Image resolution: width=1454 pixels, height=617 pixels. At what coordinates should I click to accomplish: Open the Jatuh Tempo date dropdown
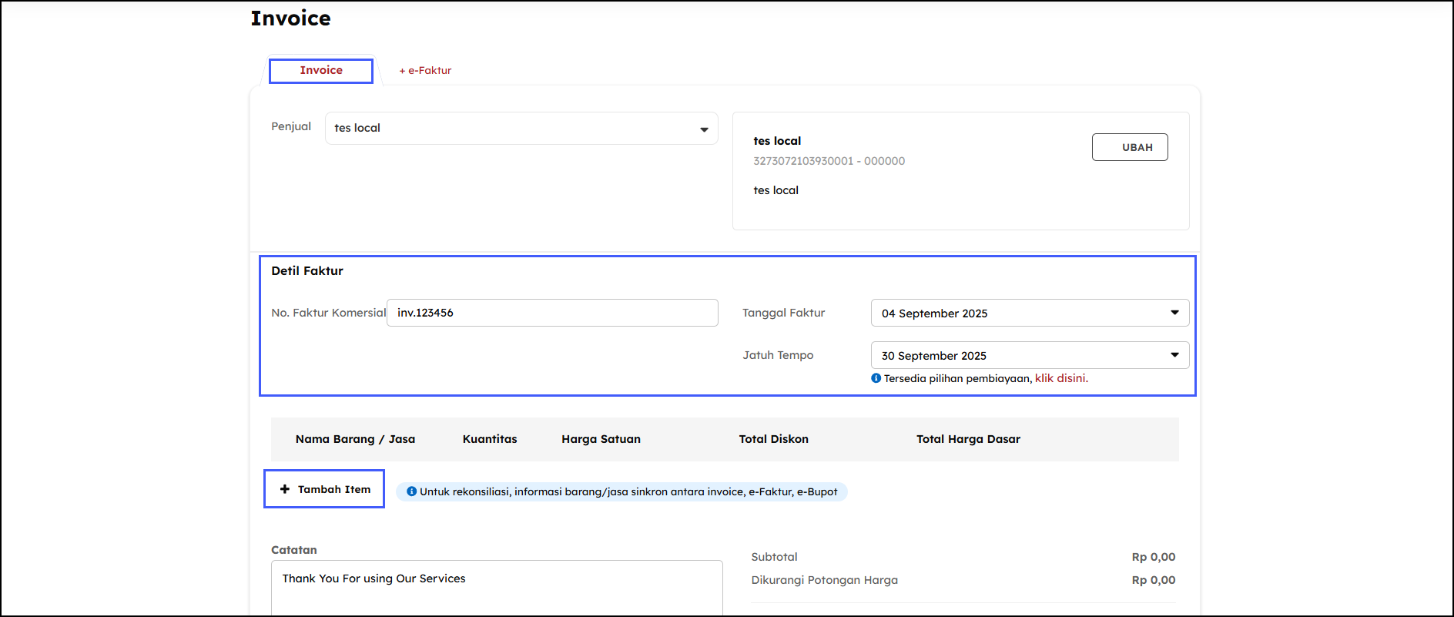(x=1030, y=355)
